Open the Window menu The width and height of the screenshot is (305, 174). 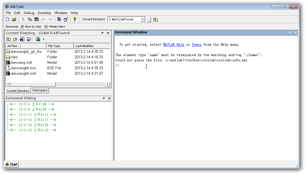[x=61, y=13]
